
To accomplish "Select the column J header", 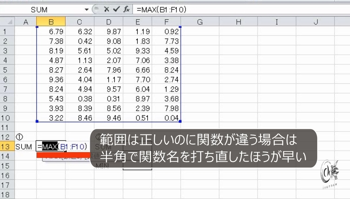I will [315, 22].
